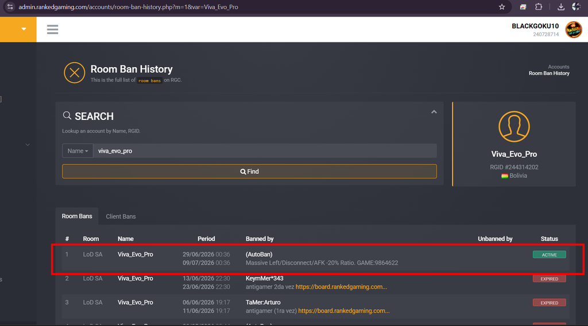588x326 pixels.
Task: Expand the sidebar chevron arrow
Action: (28, 145)
